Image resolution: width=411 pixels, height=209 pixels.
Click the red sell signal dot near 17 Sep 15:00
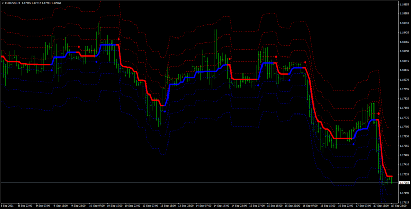click(x=379, y=113)
